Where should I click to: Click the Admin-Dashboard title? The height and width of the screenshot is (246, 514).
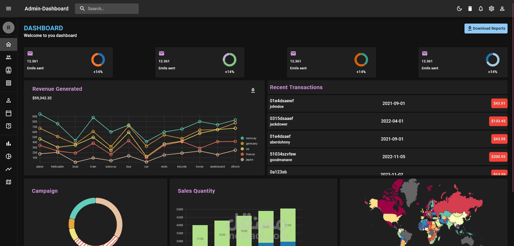click(47, 9)
